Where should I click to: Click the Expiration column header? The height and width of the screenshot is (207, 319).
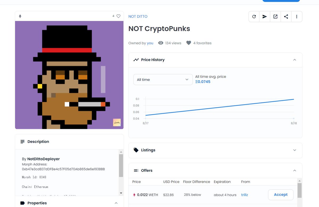222,182
